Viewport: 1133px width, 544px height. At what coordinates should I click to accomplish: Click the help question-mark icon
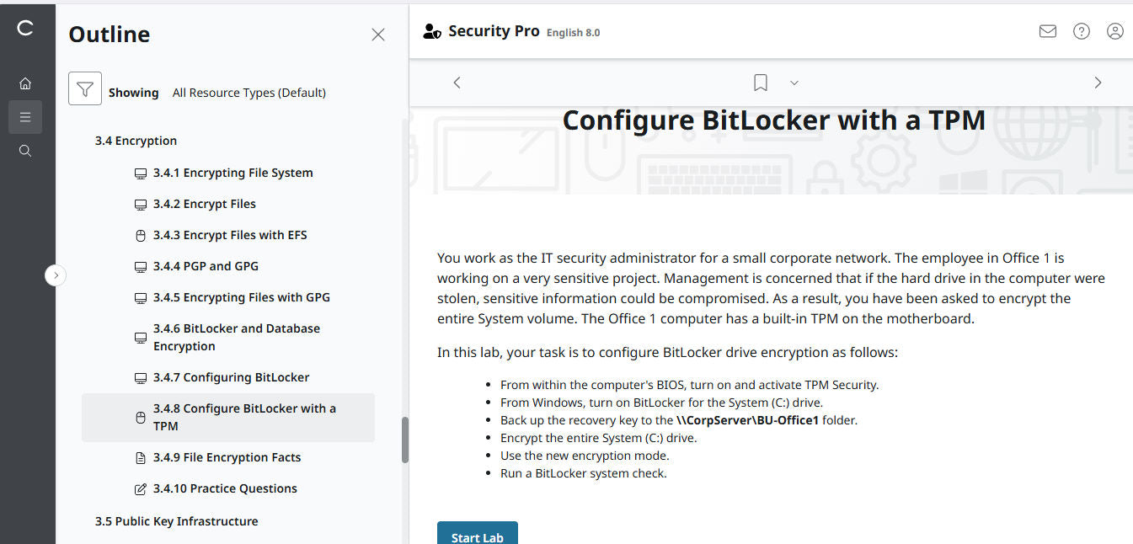click(1081, 30)
